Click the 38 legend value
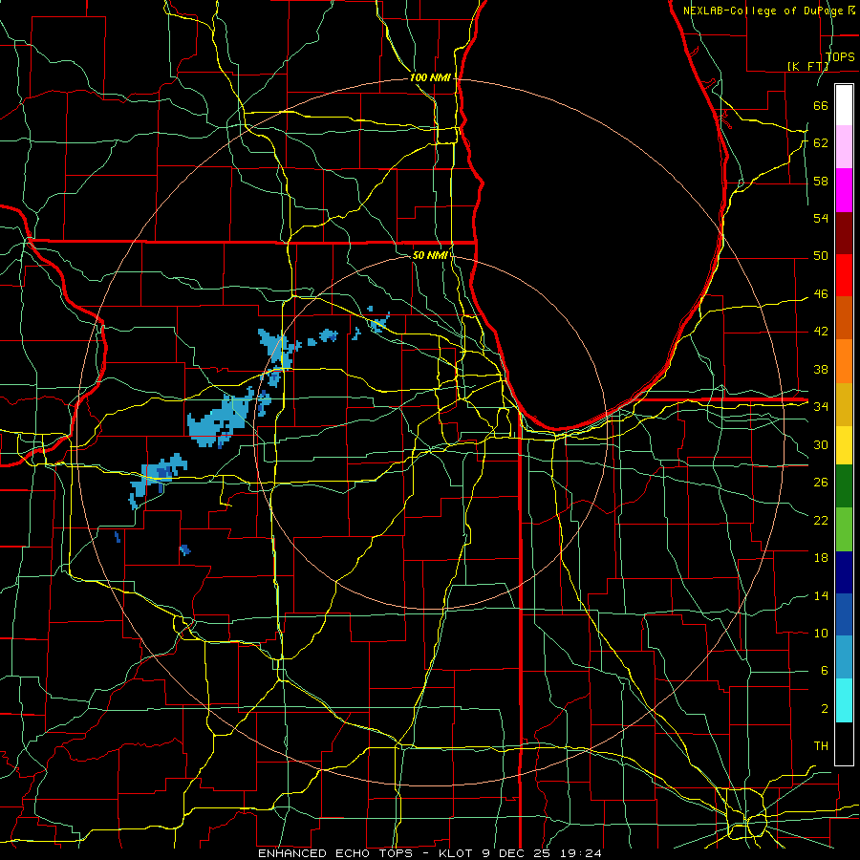This screenshot has width=860, height=860. 821,369
